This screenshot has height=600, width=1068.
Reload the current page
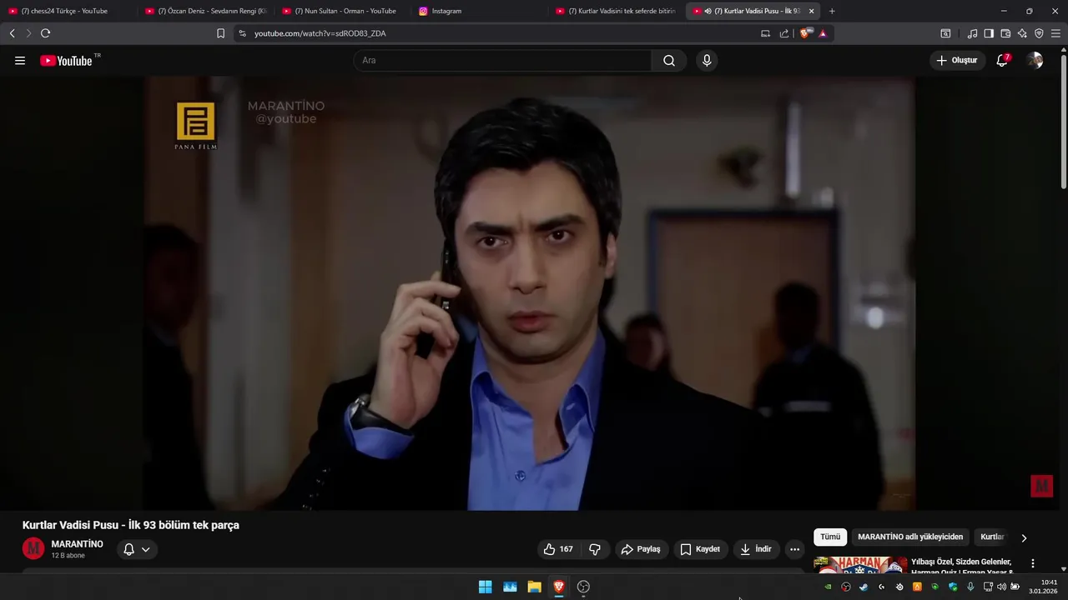(x=45, y=33)
